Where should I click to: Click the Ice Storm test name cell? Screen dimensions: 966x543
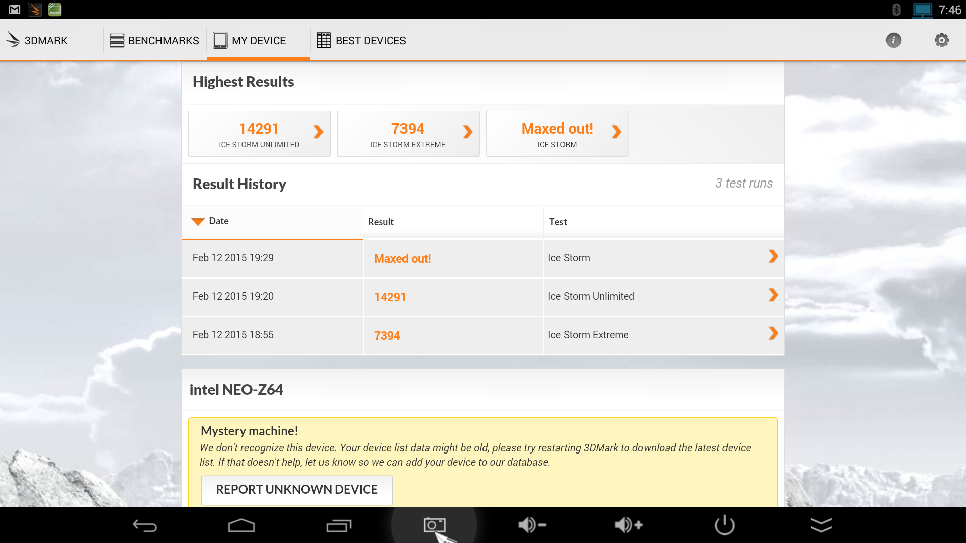569,258
